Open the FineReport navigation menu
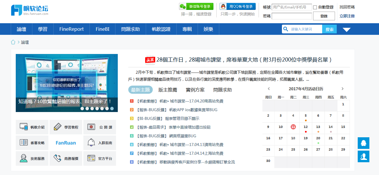This screenshot has width=379, height=175. 71,29
